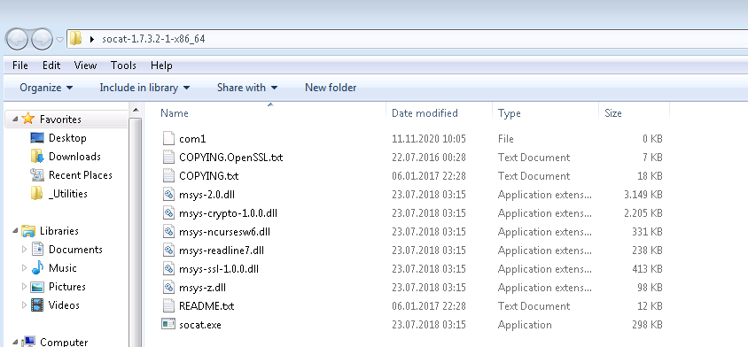Click the folder icon in address bar
Viewport: 748px width, 347px height.
pyautogui.click(x=76, y=39)
